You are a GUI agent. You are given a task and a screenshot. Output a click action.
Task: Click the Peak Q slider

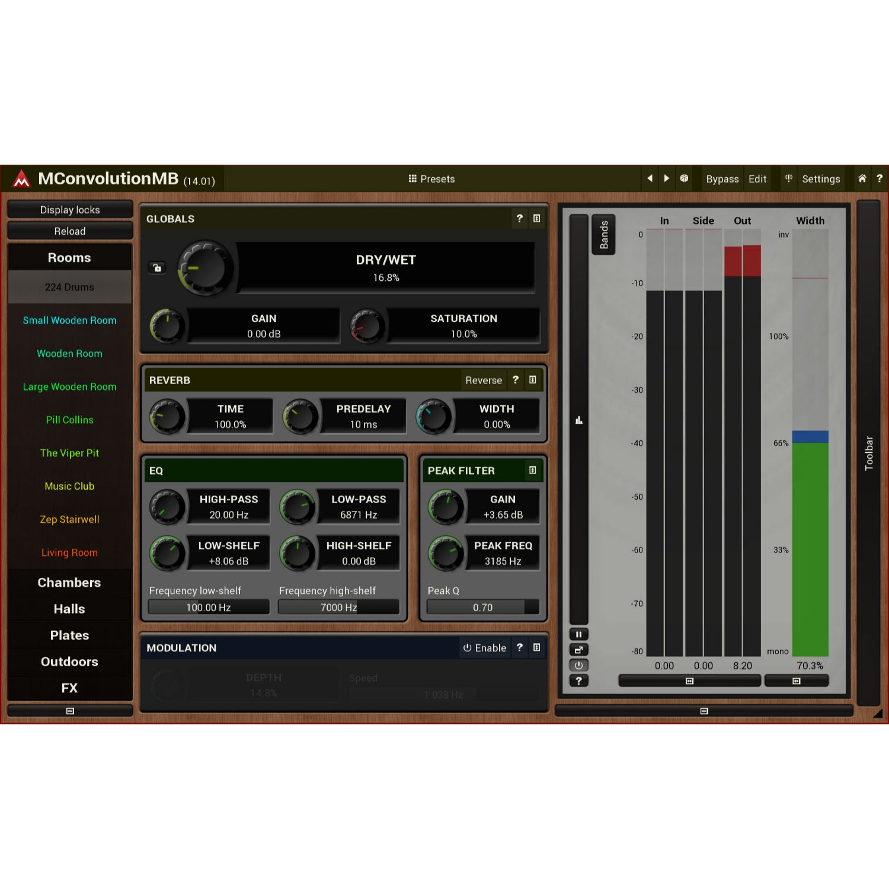(x=483, y=607)
